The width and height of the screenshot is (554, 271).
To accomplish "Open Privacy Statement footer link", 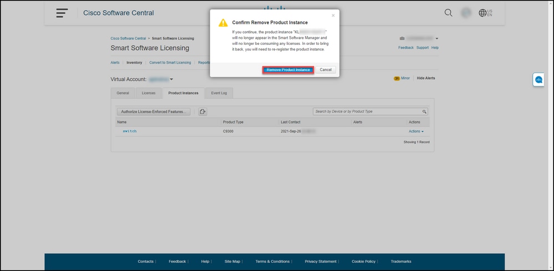I will 321,262.
